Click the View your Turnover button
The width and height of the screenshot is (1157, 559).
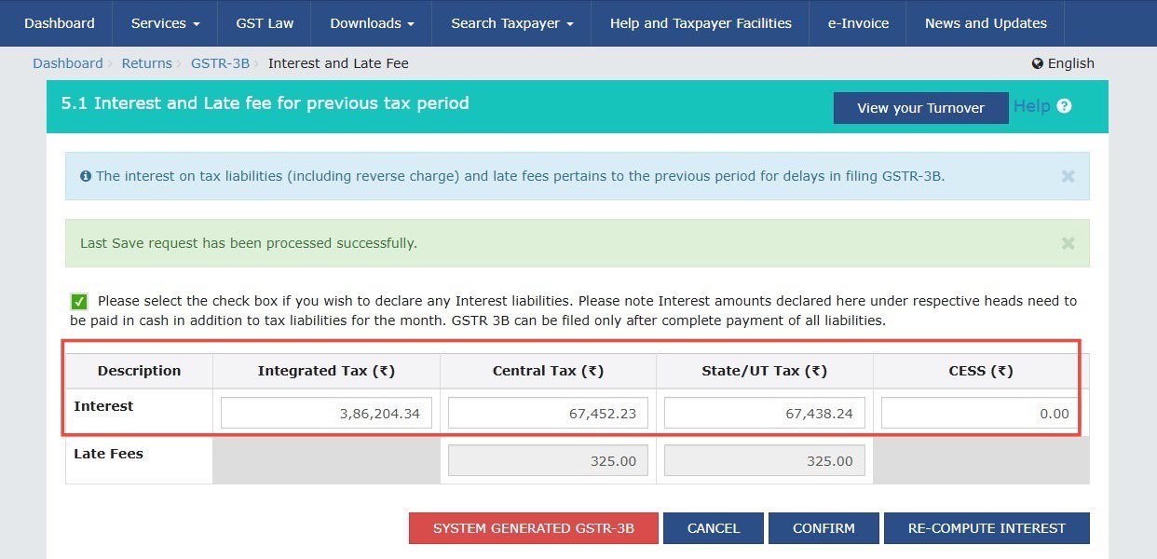click(920, 108)
